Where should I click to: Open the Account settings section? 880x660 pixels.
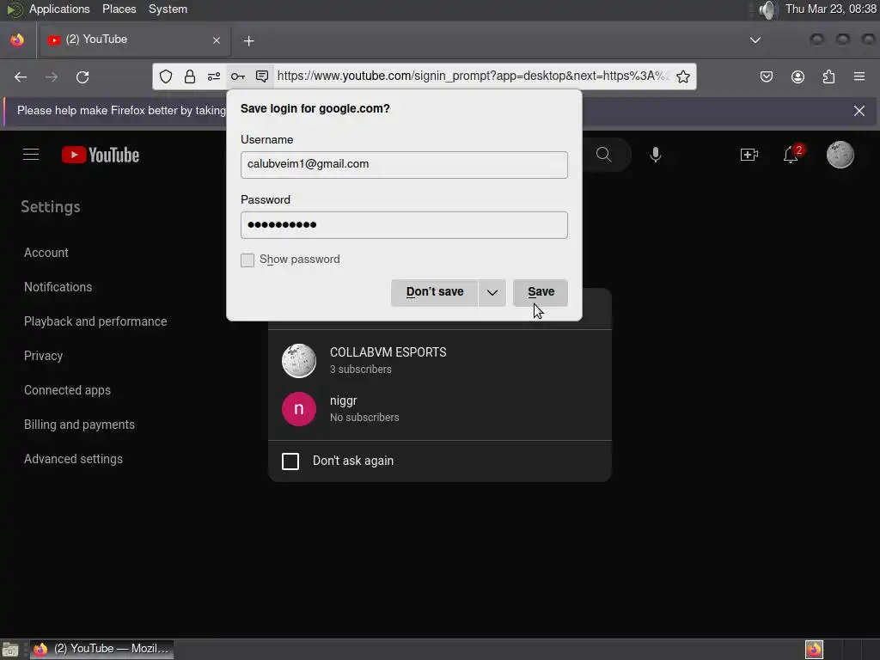(x=46, y=253)
